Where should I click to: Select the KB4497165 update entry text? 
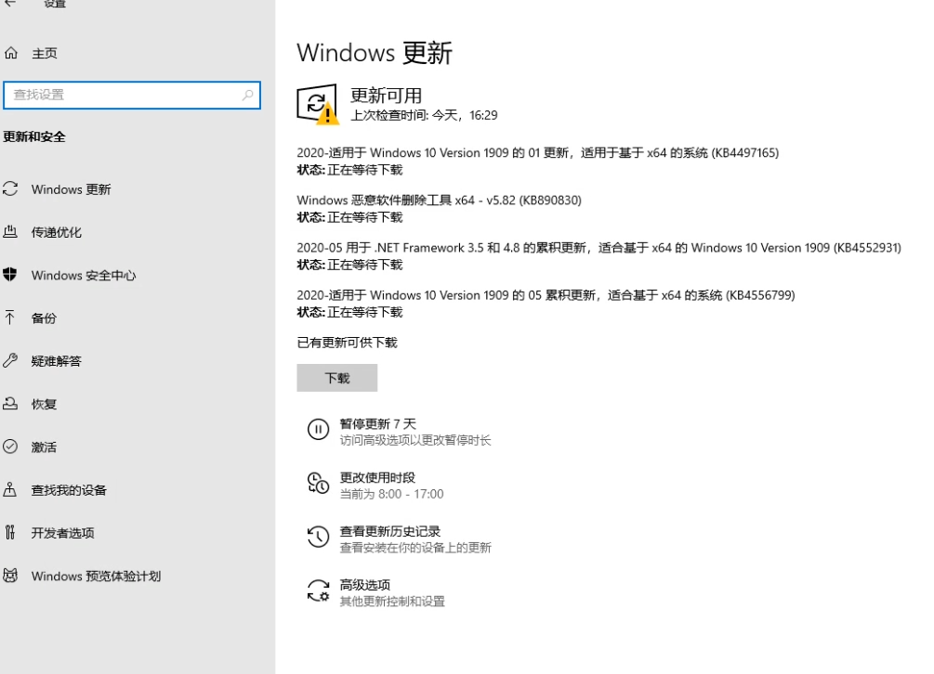(538, 153)
